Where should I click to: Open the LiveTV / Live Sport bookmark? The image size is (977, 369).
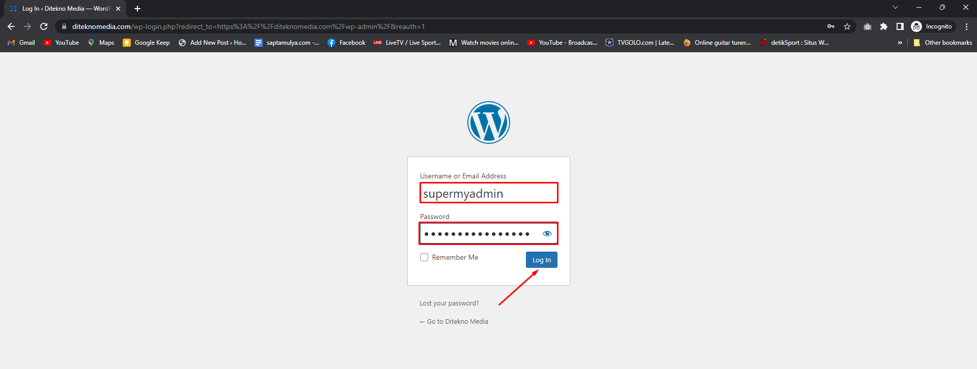tap(407, 43)
